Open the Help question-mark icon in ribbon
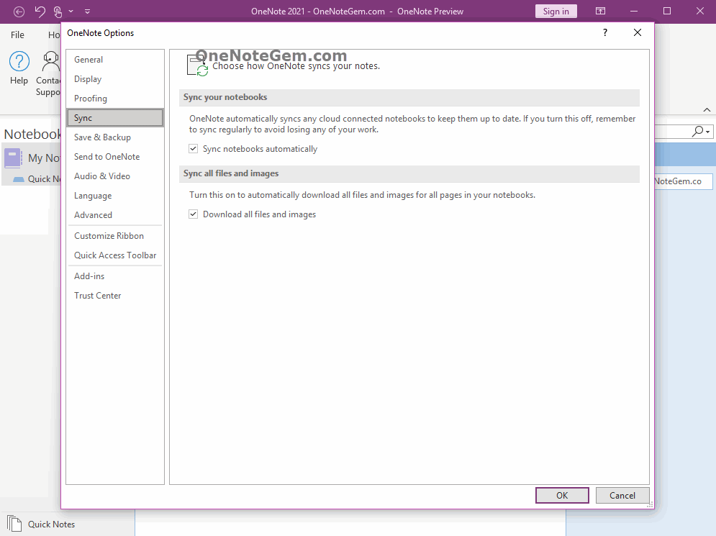716x536 pixels. [19, 62]
